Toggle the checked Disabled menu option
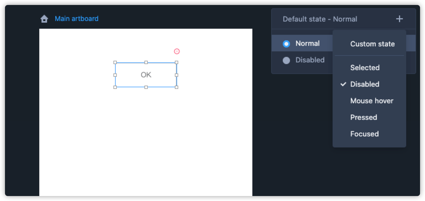 point(365,84)
